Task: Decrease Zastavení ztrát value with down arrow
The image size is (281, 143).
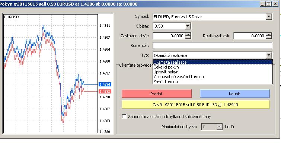Action: (188, 37)
